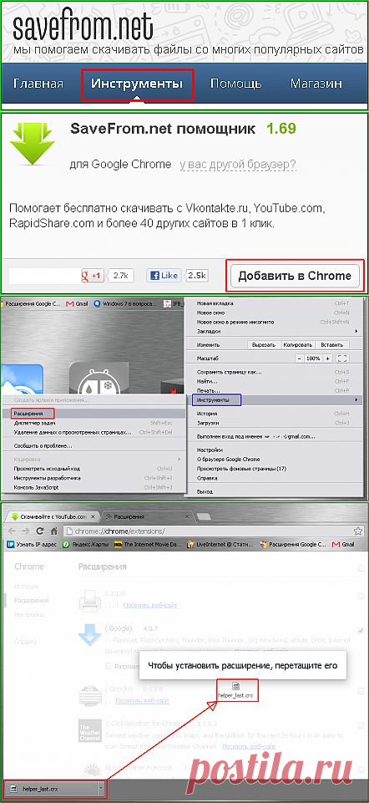The image size is (369, 803).
Task: Click the 'у вас другой браузер?' link
Action: pyautogui.click(x=237, y=165)
